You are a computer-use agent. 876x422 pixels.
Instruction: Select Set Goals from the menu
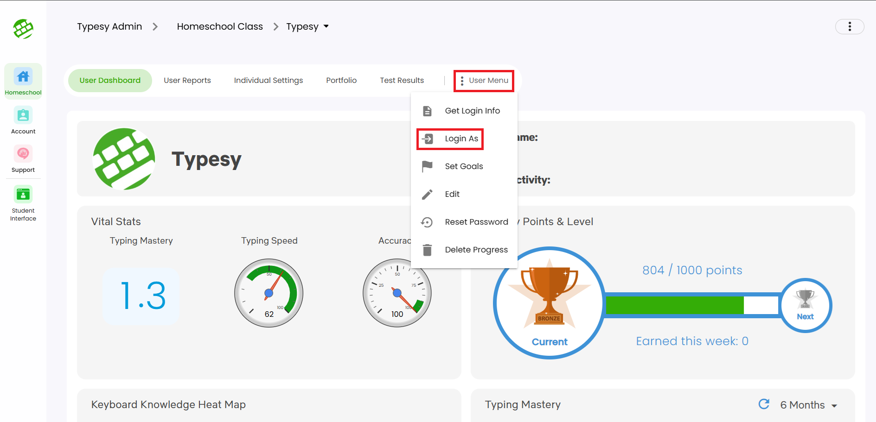click(464, 166)
